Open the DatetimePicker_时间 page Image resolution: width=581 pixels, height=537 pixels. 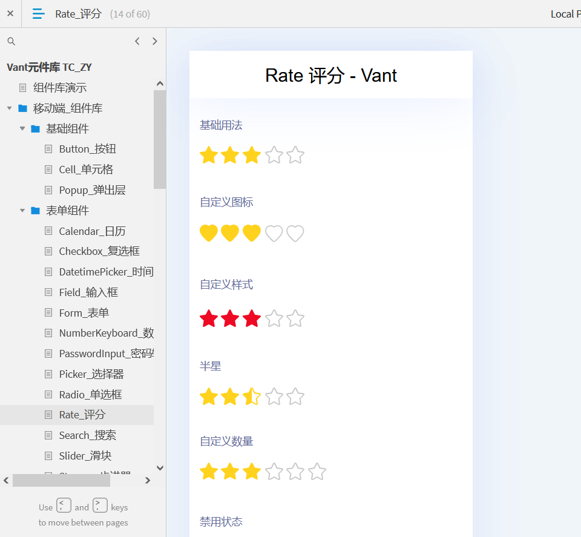pos(107,272)
